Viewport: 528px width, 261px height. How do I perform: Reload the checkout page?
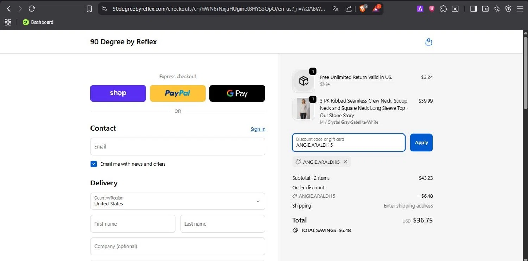click(32, 9)
